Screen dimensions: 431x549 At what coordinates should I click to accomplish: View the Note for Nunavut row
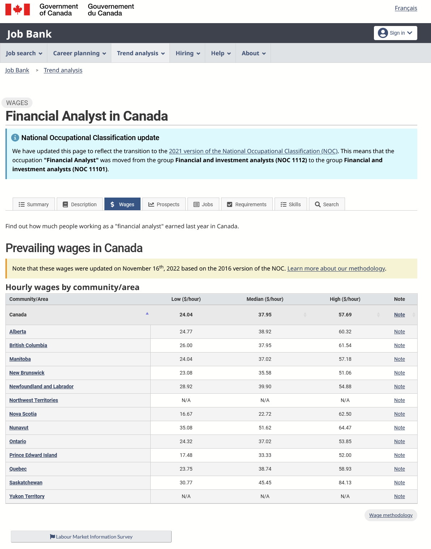[399, 428]
